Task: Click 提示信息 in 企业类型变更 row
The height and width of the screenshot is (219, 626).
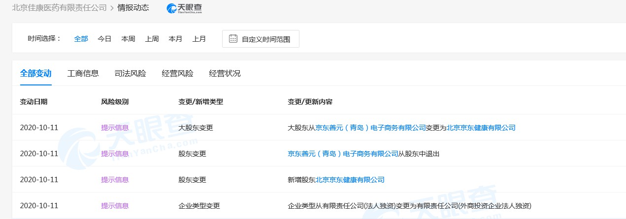Action: coord(115,206)
